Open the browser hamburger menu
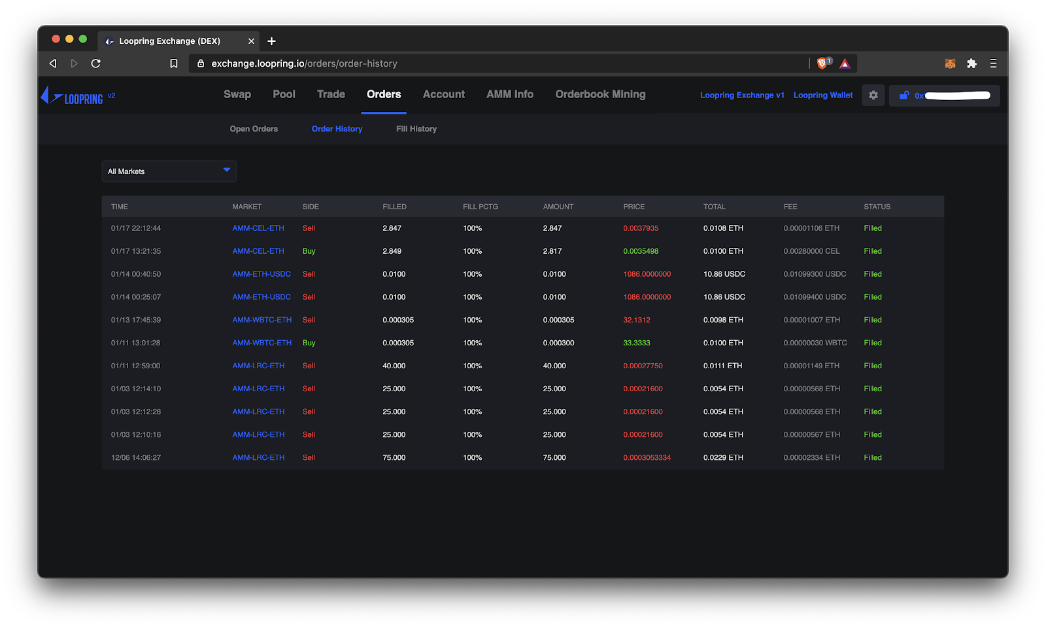1046x628 pixels. [993, 63]
